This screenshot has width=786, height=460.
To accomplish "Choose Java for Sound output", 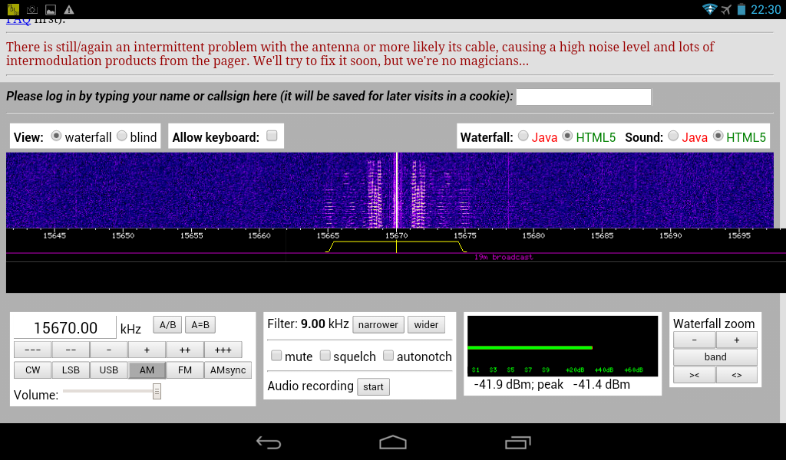I will [673, 136].
